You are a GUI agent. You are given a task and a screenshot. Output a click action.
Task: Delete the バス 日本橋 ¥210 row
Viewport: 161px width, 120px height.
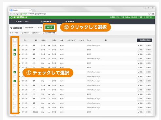149,90
